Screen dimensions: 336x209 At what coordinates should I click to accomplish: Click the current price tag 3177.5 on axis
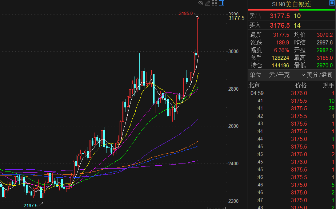click(x=236, y=18)
